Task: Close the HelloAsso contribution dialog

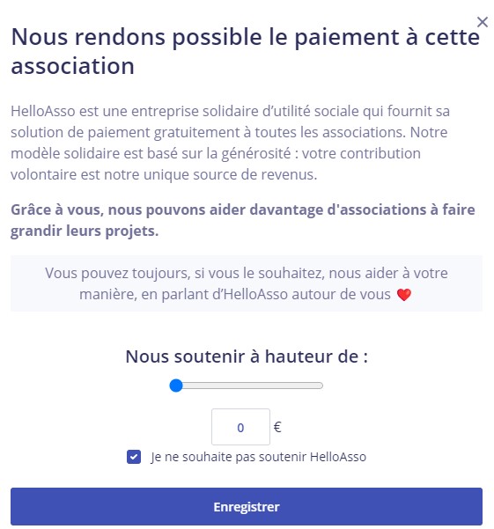Action: click(483, 22)
